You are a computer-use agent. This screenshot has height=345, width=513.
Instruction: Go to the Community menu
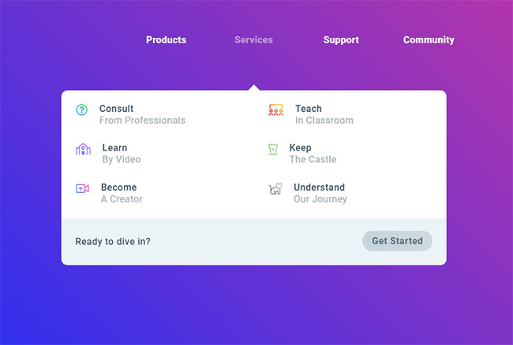429,40
